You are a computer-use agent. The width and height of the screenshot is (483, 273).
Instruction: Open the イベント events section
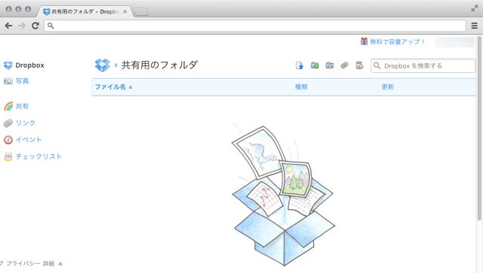point(29,140)
